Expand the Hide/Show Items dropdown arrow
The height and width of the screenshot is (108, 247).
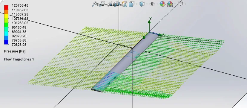pyautogui.click(x=157, y=4)
